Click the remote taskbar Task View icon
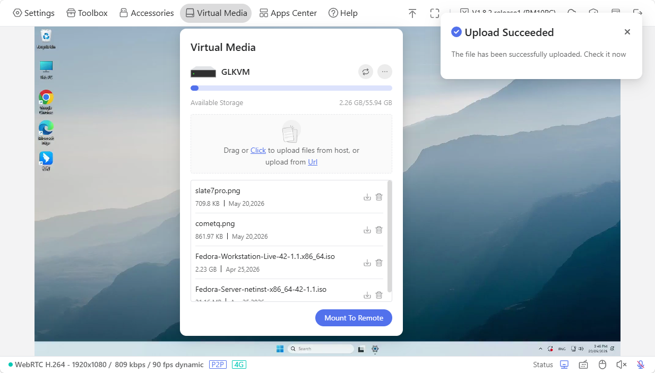This screenshot has height=373, width=655. pos(361,349)
